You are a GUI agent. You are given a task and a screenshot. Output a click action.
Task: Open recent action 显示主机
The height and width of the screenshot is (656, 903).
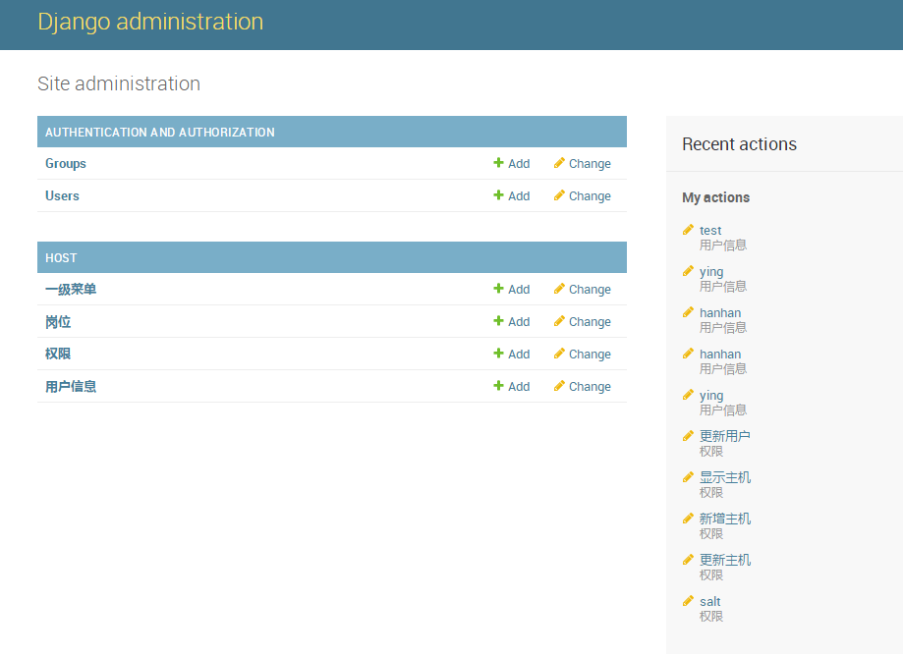pyautogui.click(x=725, y=478)
